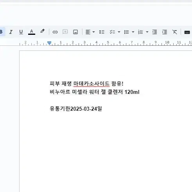The image size is (192, 192).
Task: Click the line spacing icon
Action: [x=102, y=32]
